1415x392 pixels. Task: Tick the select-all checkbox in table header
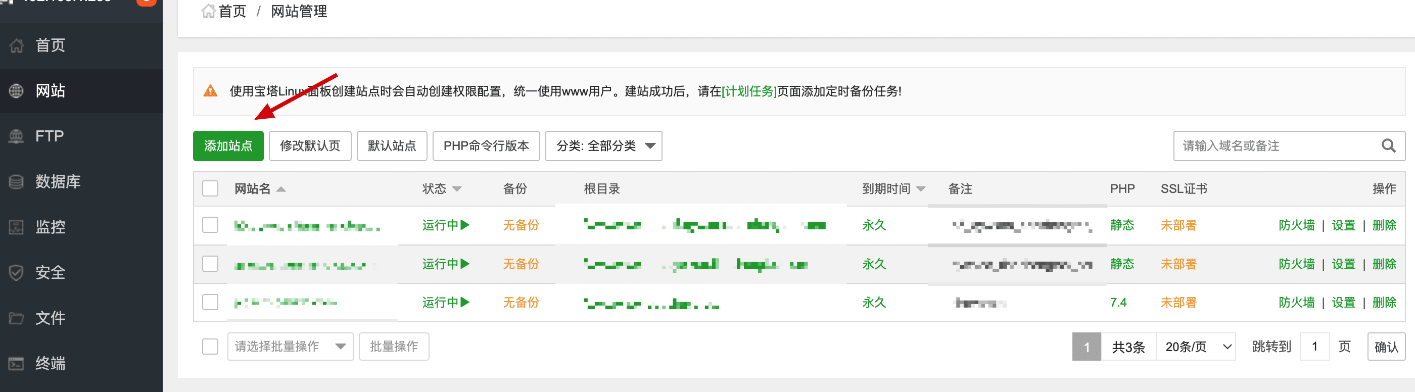(210, 189)
